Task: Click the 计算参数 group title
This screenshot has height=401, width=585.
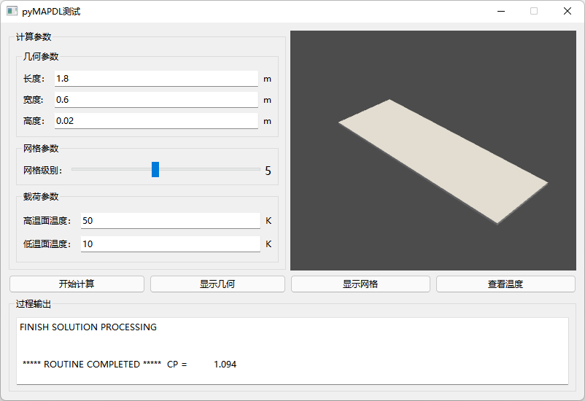Action: 34,37
